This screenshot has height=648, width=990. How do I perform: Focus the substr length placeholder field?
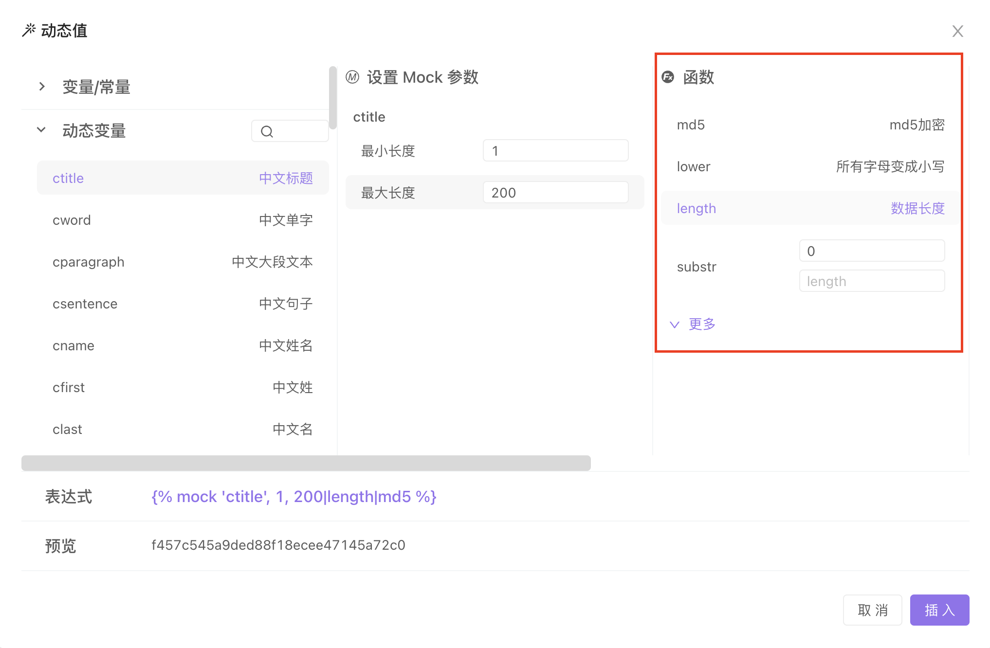871,281
